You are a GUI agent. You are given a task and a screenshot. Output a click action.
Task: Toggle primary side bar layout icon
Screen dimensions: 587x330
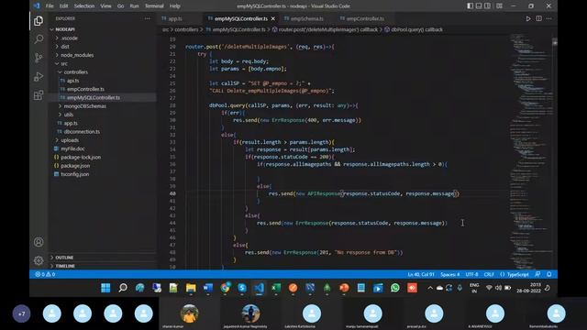470,6
